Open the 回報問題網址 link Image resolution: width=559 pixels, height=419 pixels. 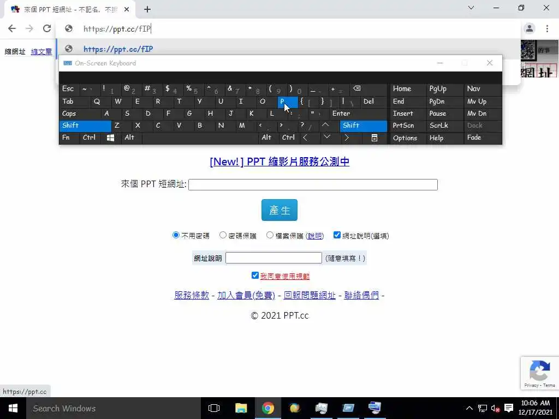point(310,295)
